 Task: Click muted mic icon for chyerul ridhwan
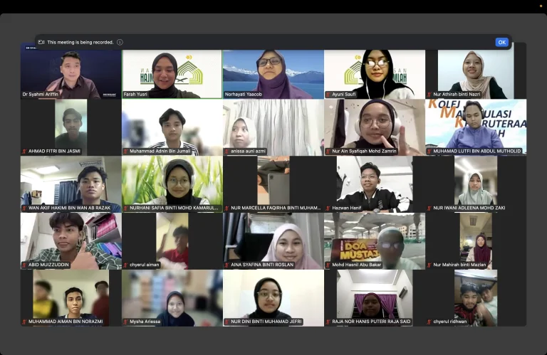(x=429, y=322)
